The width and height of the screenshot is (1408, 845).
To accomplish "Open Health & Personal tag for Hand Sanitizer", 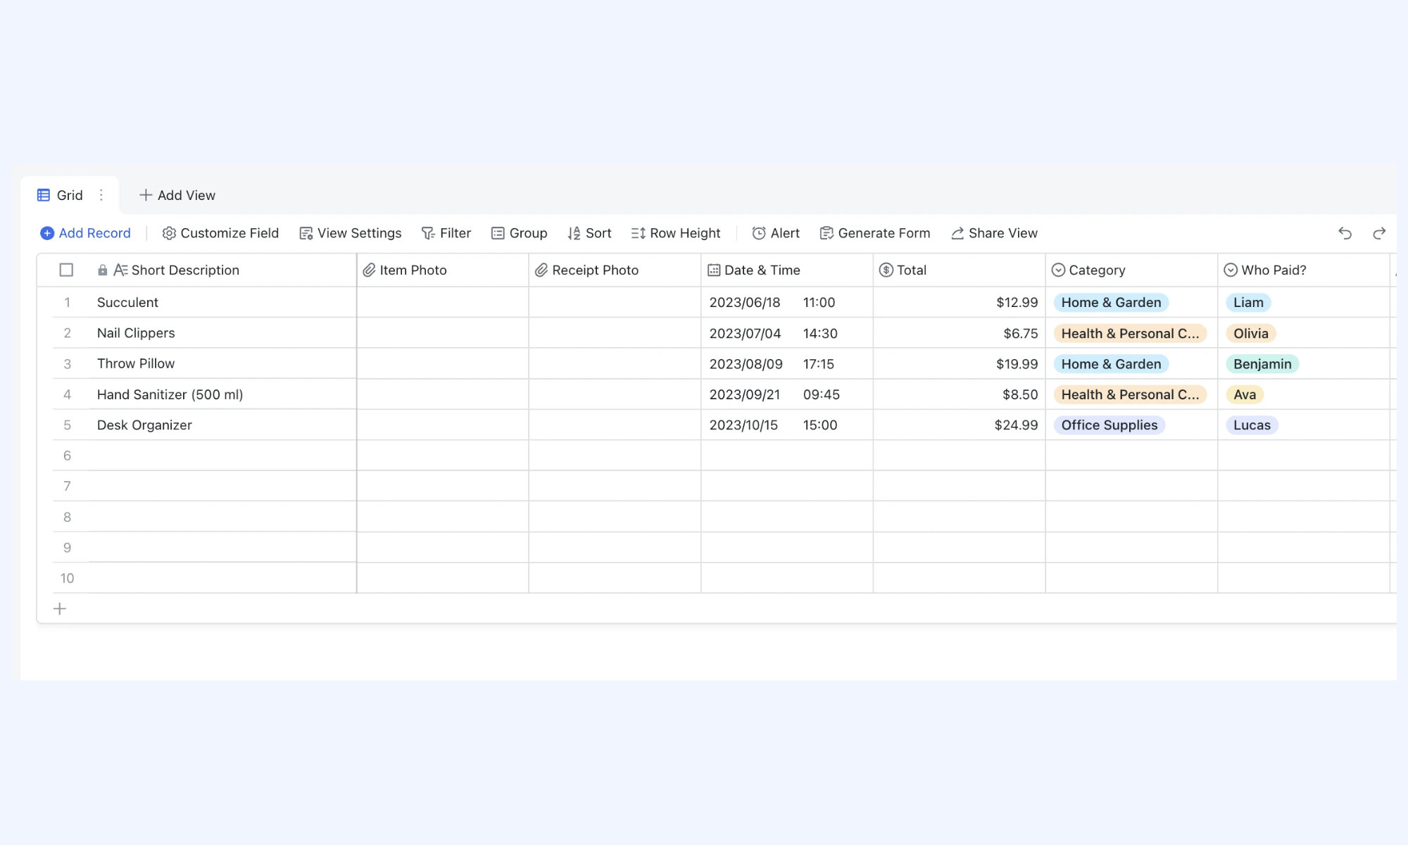I will 1130,394.
